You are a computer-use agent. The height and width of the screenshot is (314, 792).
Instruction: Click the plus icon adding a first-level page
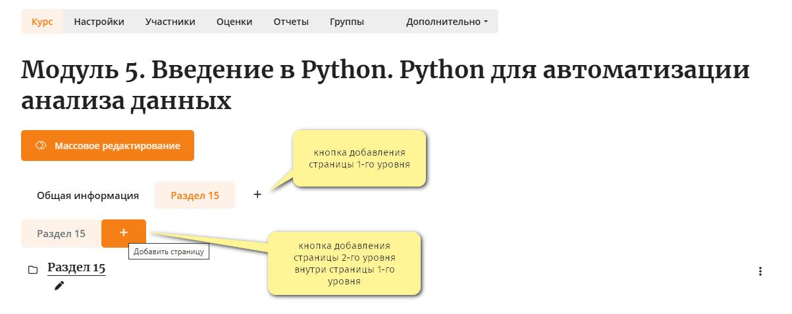257,194
